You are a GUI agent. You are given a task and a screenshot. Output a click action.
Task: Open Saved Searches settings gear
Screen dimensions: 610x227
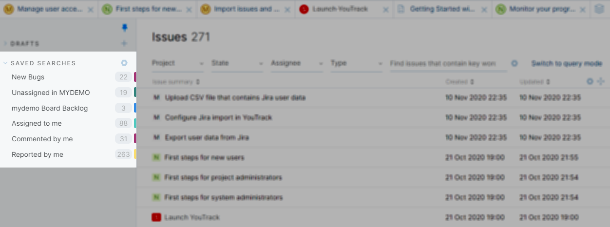[x=124, y=63]
